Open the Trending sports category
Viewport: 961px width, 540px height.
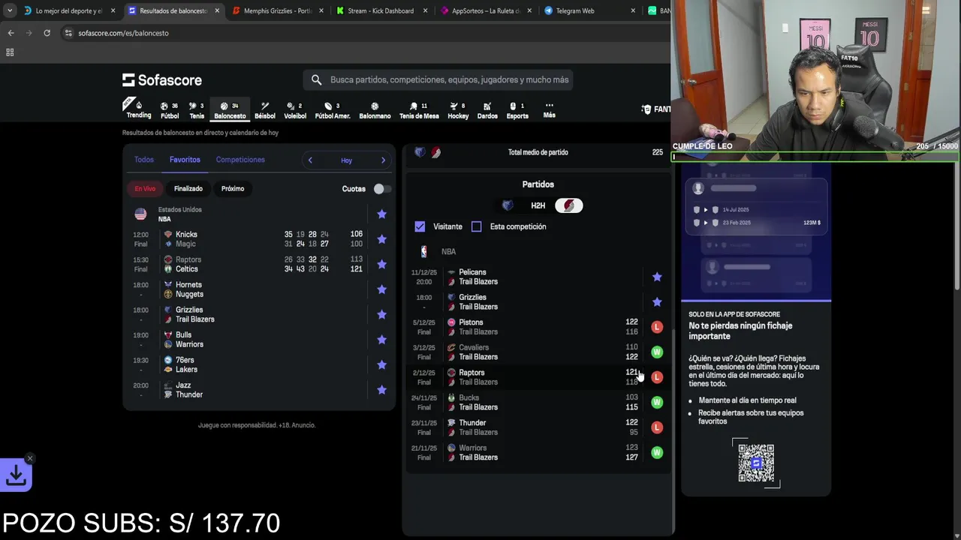[138, 109]
